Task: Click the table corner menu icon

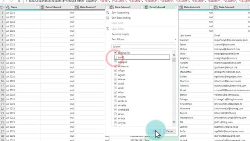Action: tap(2, 7)
